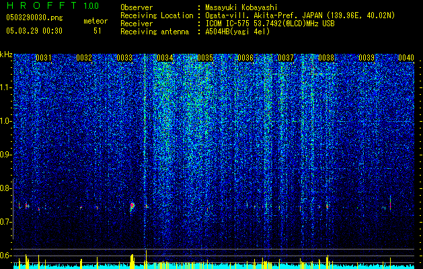Click the bright red meteor echo near 0033

pyautogui.click(x=132, y=206)
